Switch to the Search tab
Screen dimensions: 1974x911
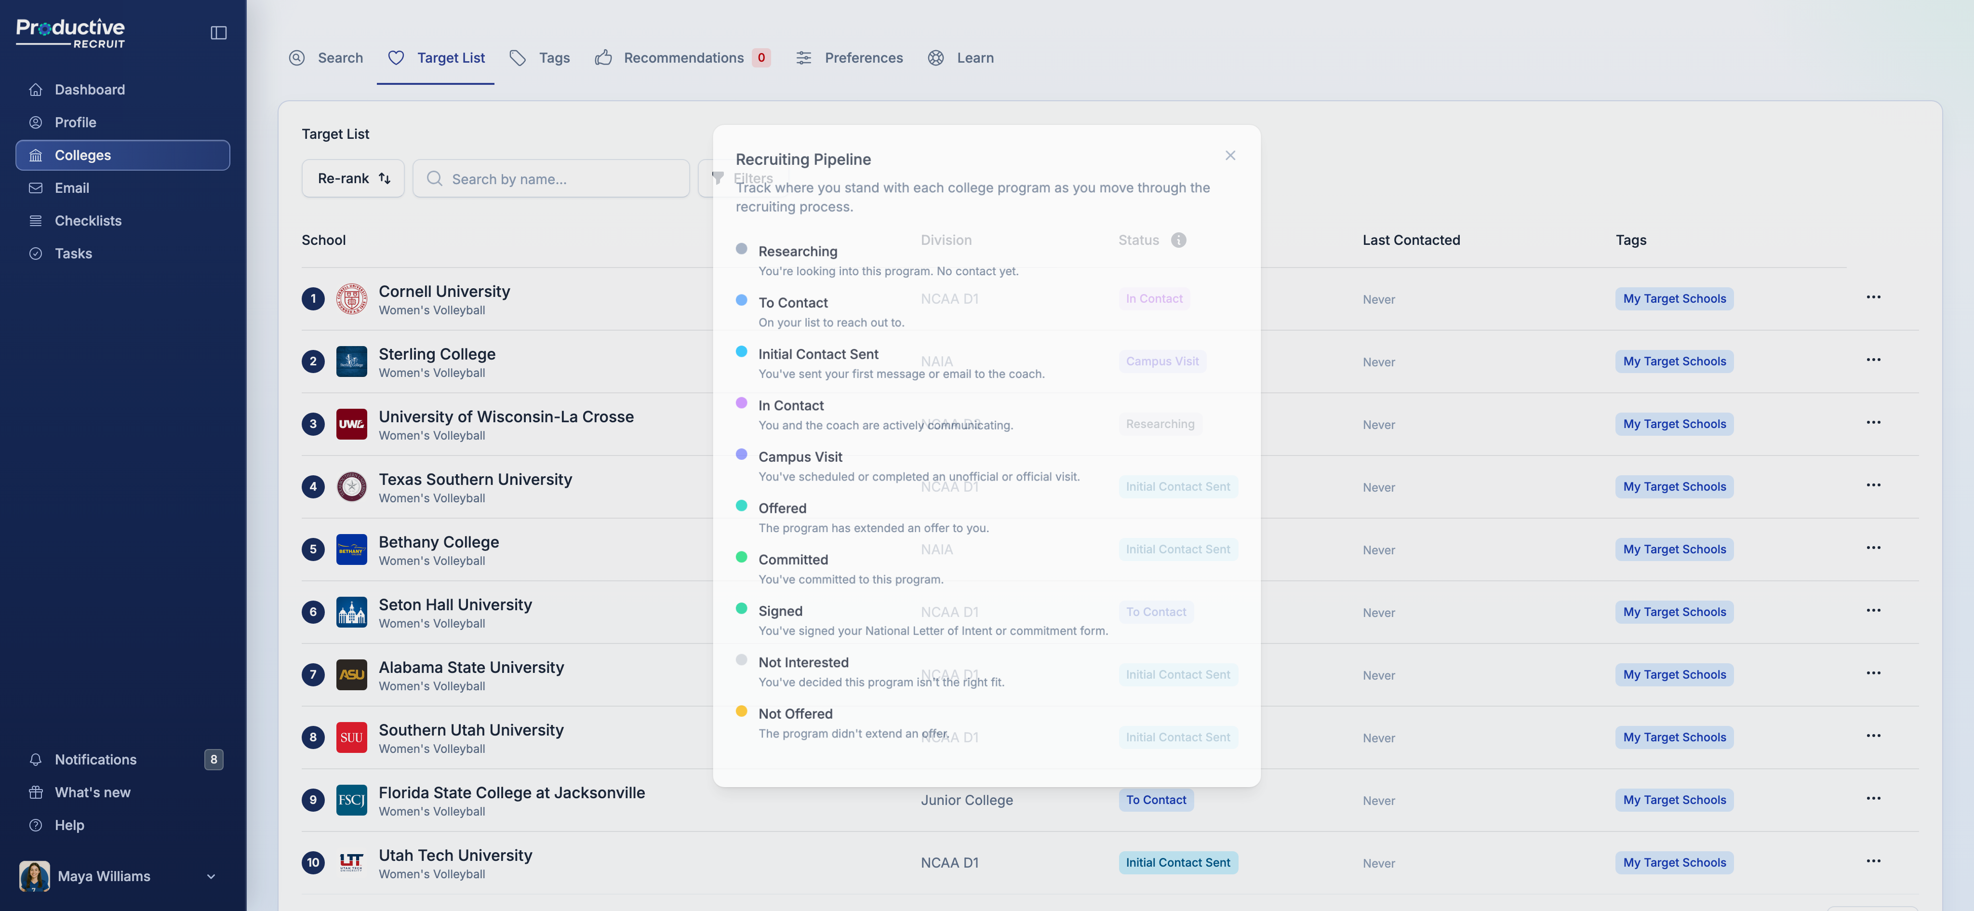[x=326, y=57]
